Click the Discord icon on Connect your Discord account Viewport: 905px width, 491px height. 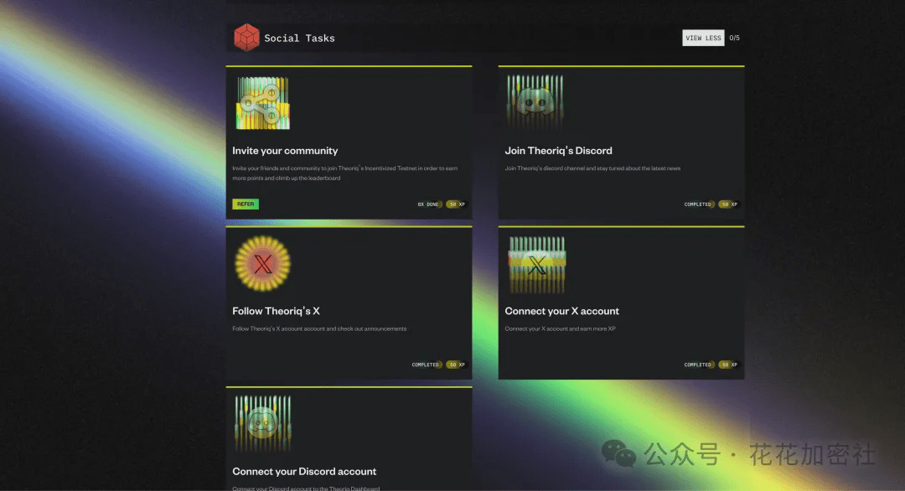(263, 423)
